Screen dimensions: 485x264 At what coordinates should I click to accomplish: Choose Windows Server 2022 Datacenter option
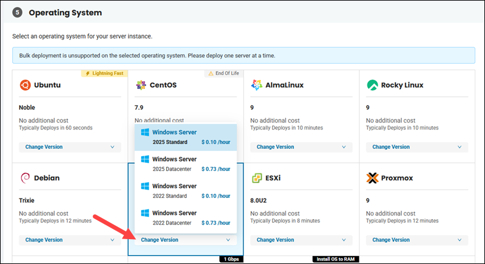click(186, 218)
